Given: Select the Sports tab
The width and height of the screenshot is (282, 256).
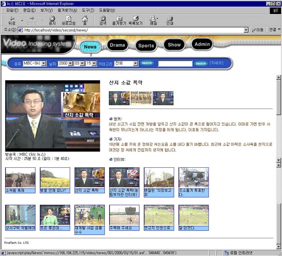Looking at the screenshot, I should tap(146, 45).
